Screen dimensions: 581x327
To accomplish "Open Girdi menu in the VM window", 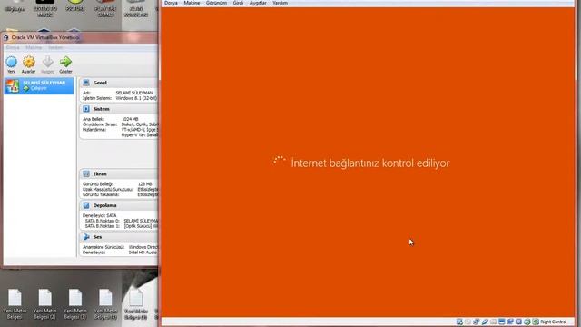I will pyautogui.click(x=238, y=3).
